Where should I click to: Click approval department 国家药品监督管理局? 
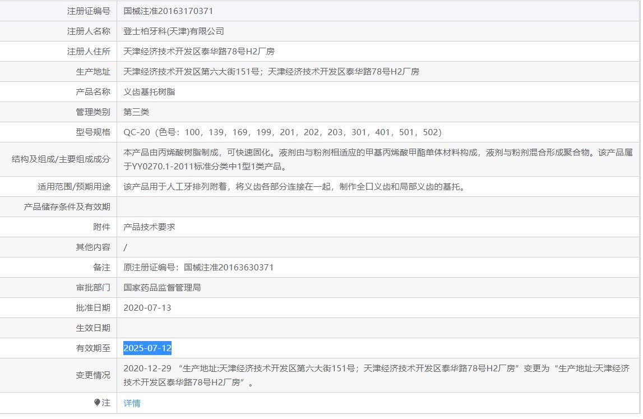tap(163, 287)
